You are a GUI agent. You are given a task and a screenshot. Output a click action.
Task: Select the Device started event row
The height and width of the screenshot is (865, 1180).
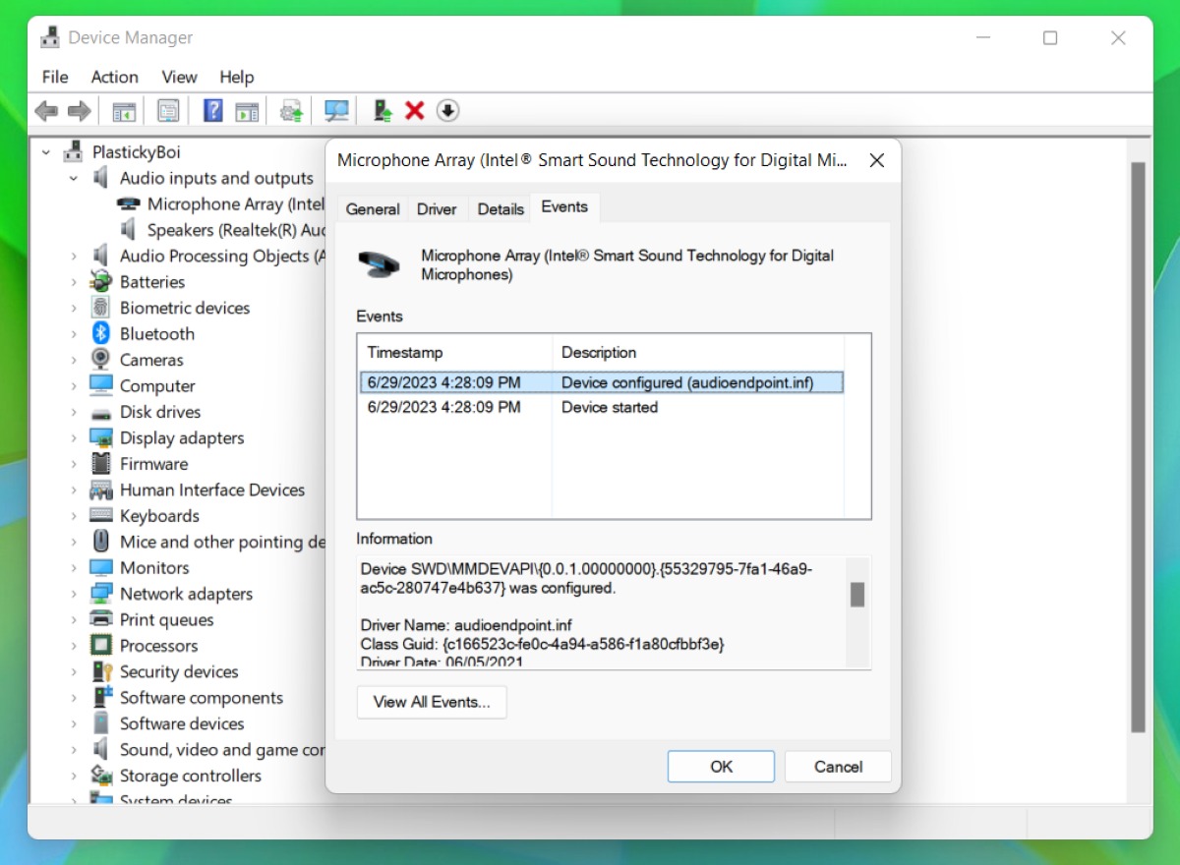point(600,407)
